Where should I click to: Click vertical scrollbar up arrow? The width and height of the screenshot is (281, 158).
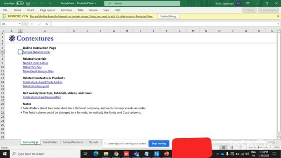[279, 31]
